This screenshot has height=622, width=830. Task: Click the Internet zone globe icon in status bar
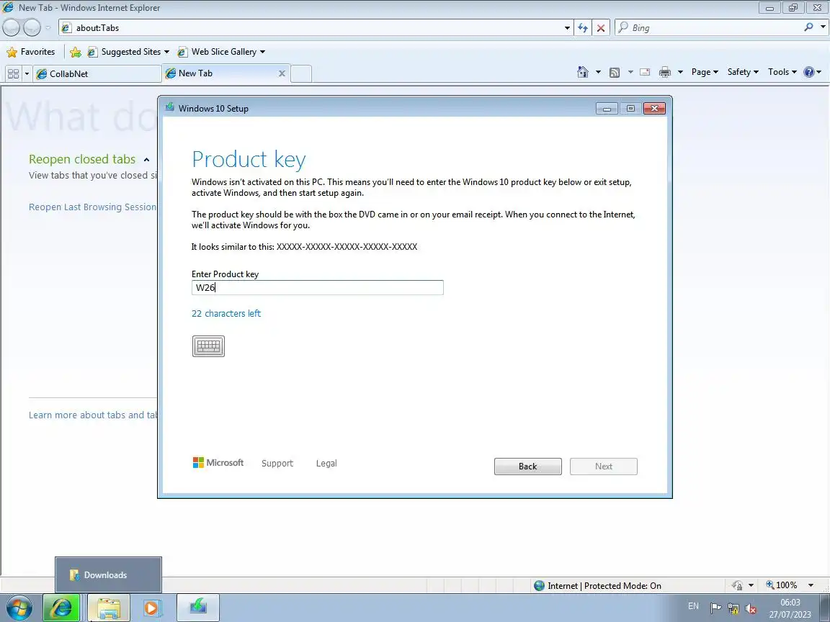540,585
